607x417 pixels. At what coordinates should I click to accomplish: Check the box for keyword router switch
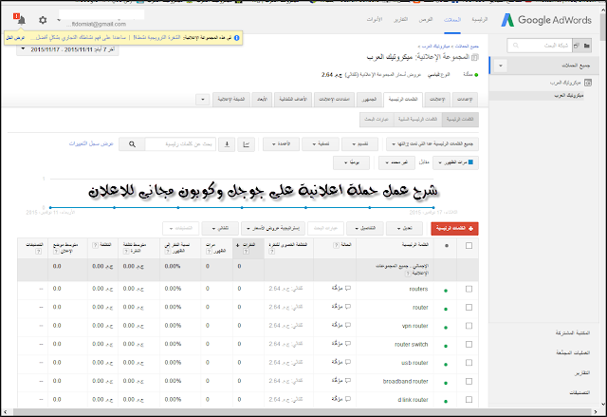click(x=469, y=344)
